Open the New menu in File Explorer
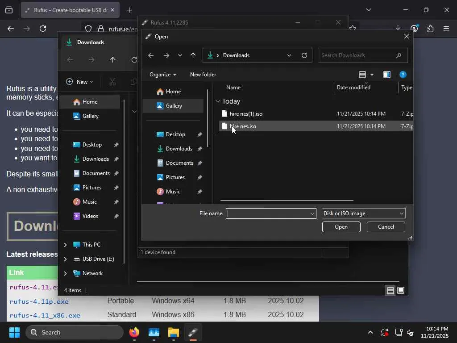 (79, 82)
